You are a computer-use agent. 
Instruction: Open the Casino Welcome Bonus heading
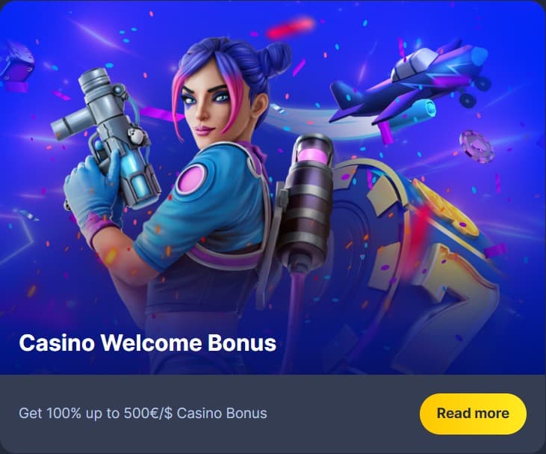148,343
